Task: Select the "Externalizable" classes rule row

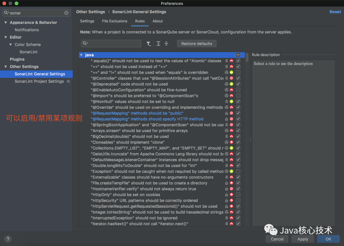Action: click(x=162, y=177)
